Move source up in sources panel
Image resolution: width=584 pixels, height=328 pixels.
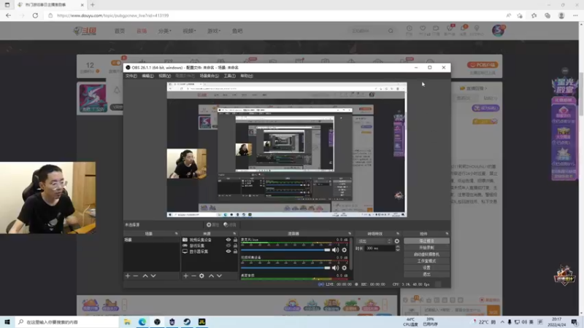[211, 276]
